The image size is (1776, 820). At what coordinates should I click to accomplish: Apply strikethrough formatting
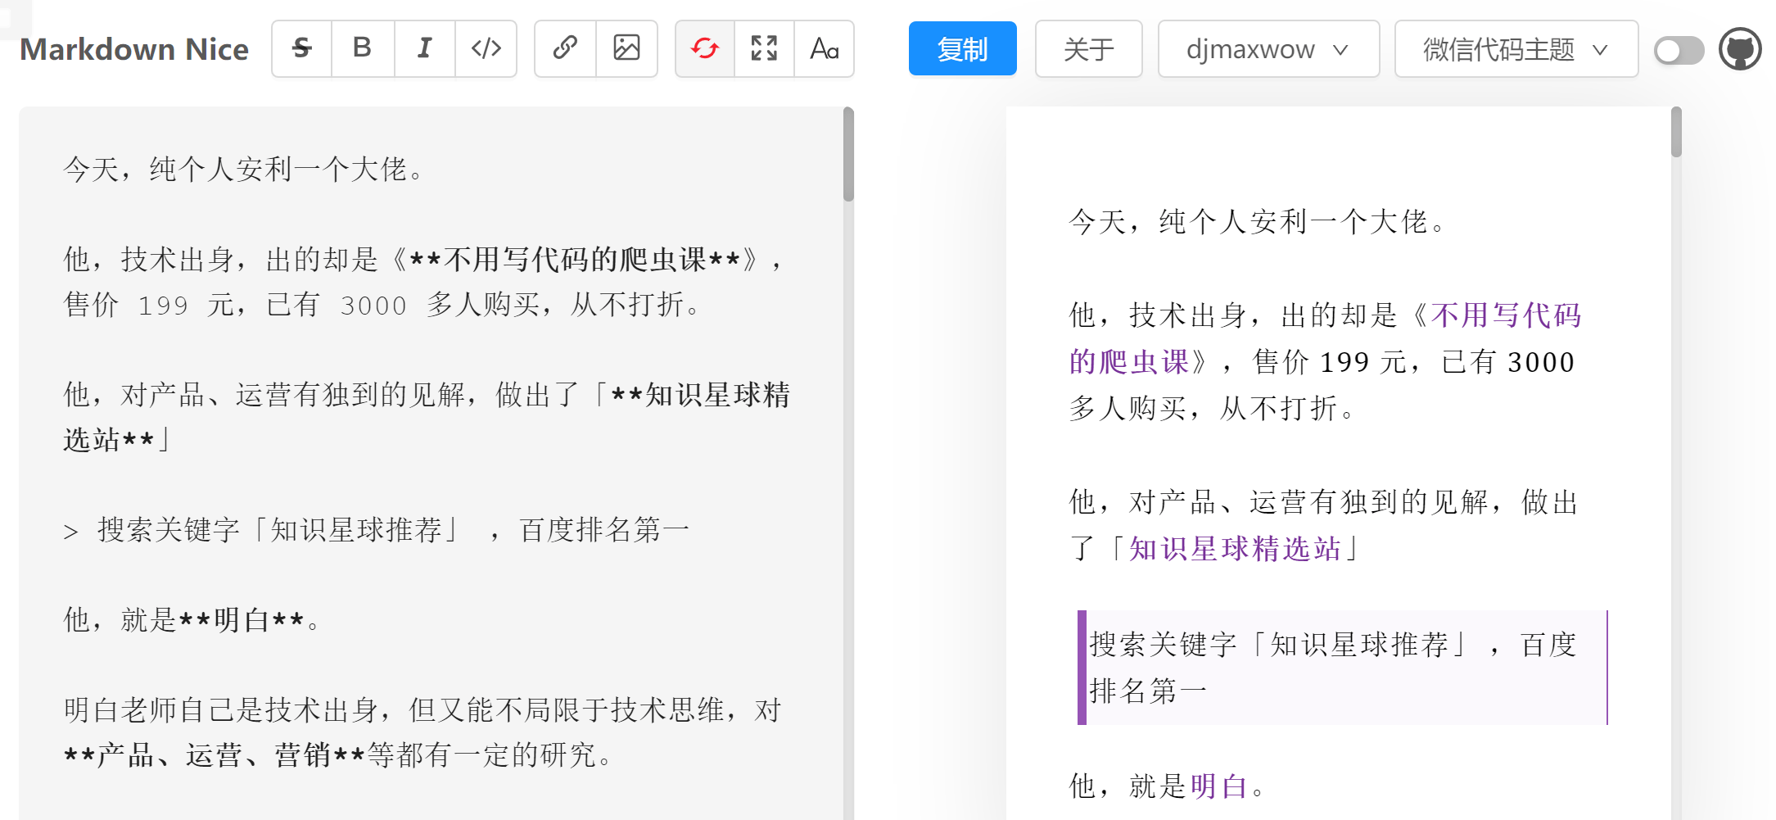tap(302, 49)
